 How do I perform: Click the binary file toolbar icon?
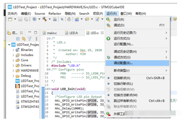pos(55,19)
